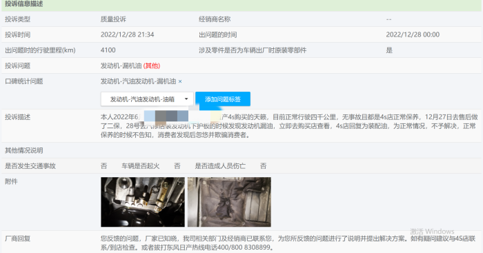Click the 是否发生交通事故 label
Viewport: 483px width, 253px height.
point(30,166)
